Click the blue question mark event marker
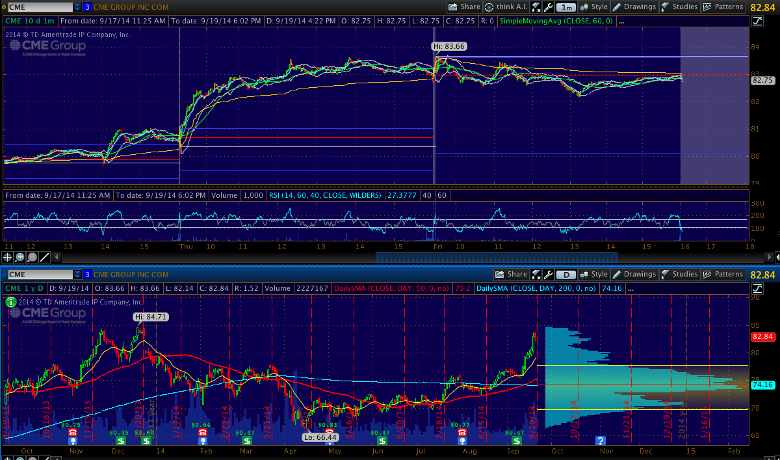Image resolution: width=780 pixels, height=460 pixels. [x=599, y=440]
